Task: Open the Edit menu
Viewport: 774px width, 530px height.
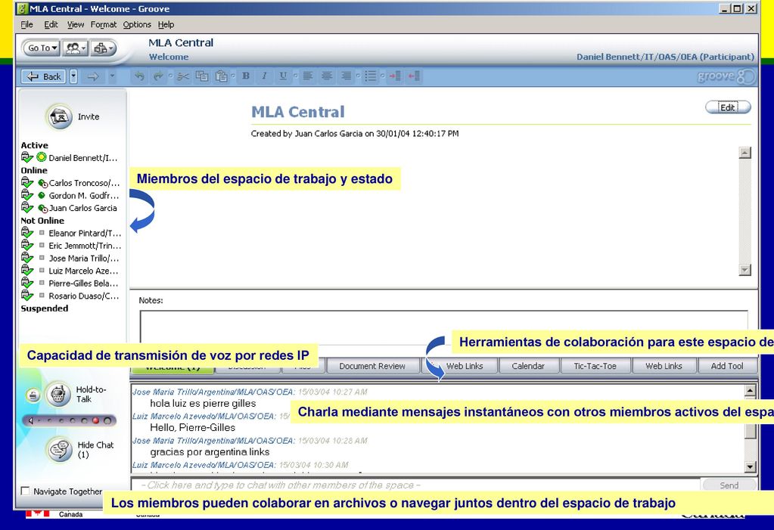Action: 51,24
